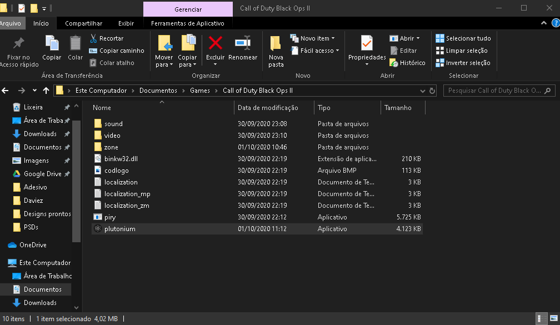Image resolution: width=560 pixels, height=325 pixels.
Task: Click Este Computador in the address bar
Action: (101, 91)
